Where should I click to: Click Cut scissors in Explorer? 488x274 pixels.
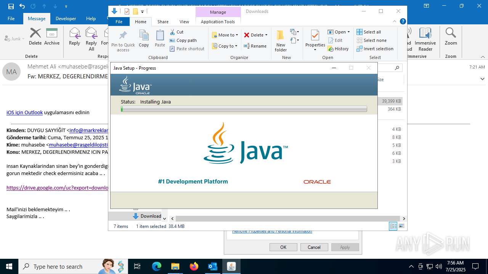click(x=177, y=32)
